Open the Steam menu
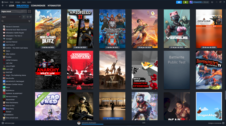This screenshot has width=226, height=126. (x=6, y=2)
